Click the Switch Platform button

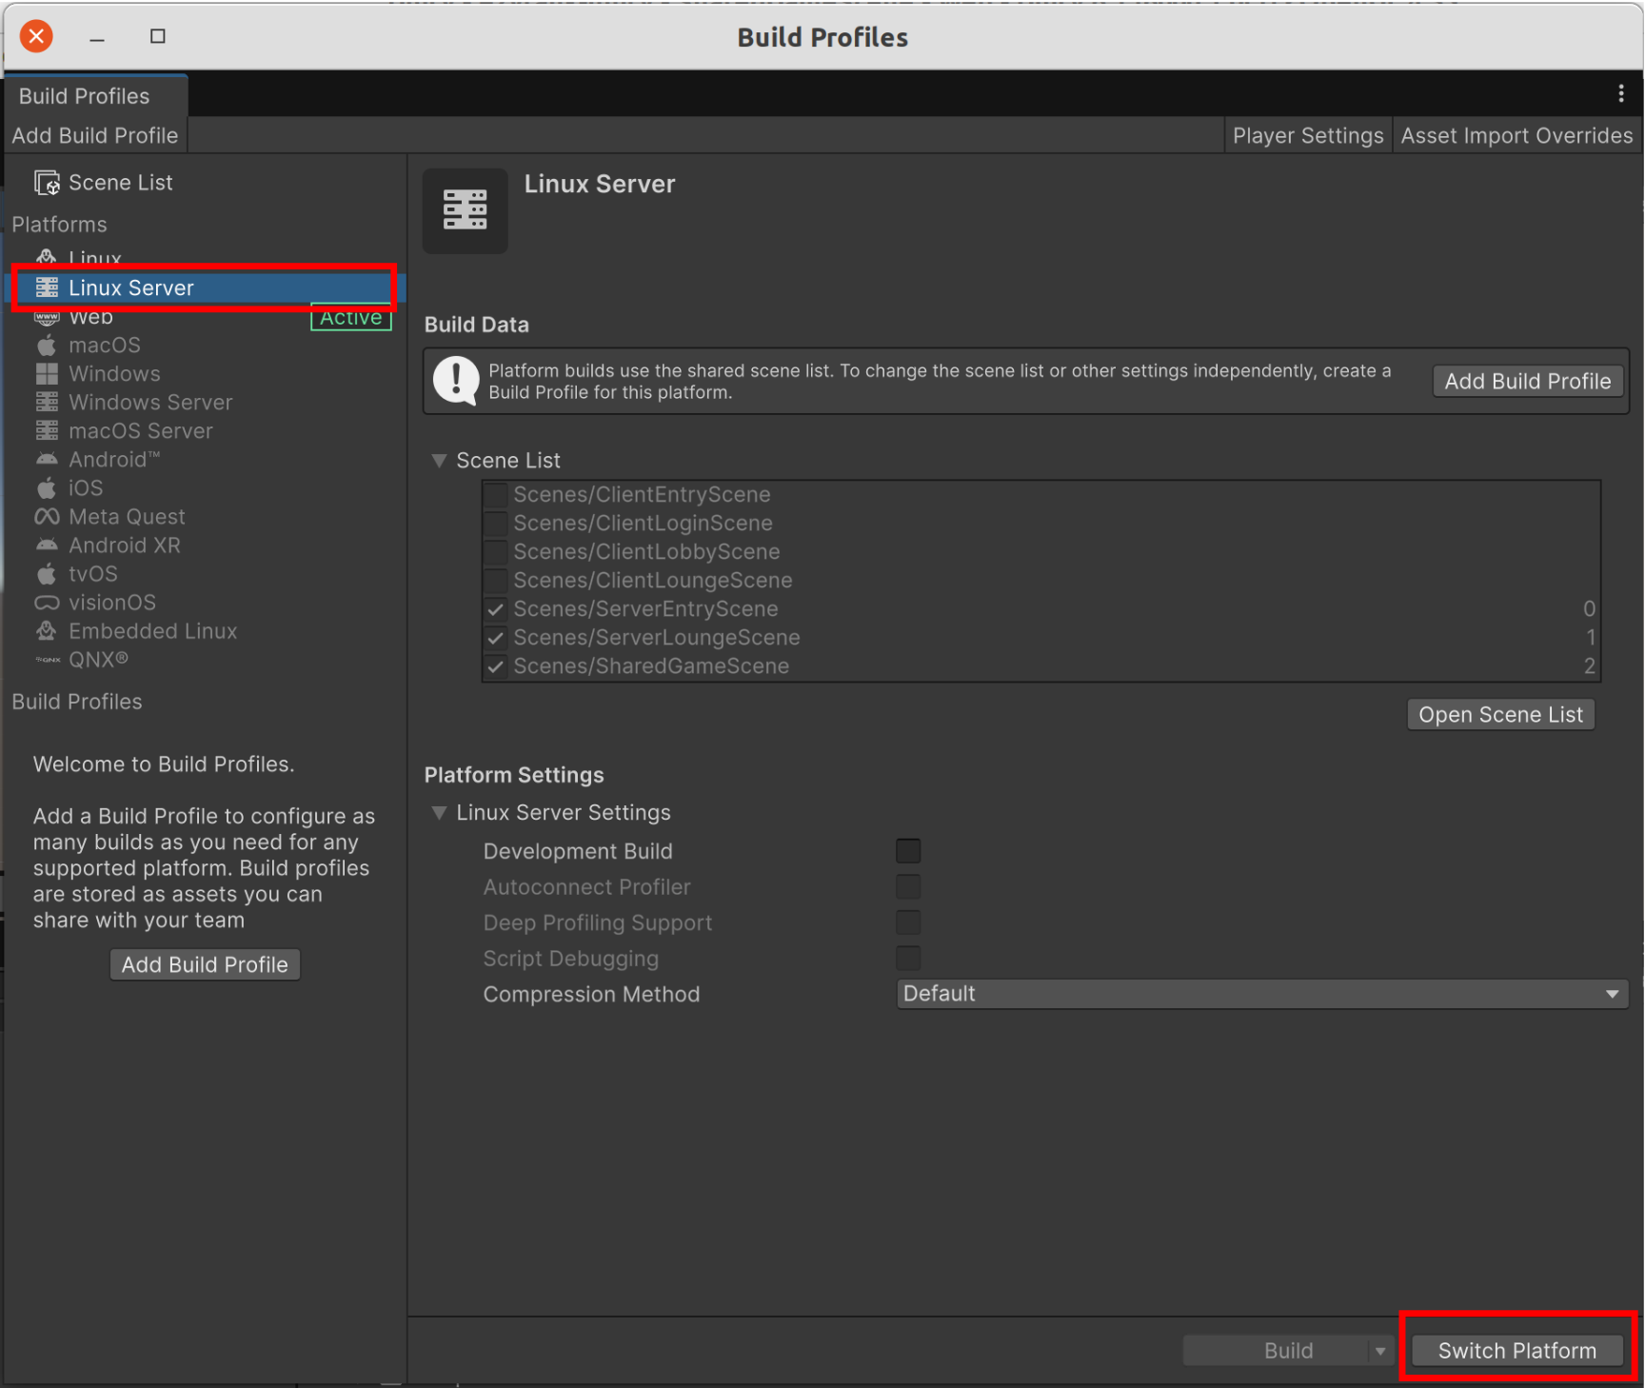coord(1516,1350)
